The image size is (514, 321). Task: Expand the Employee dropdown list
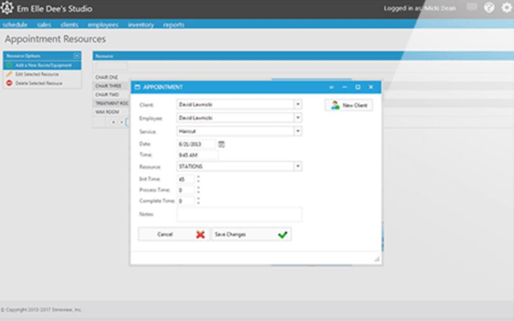[x=297, y=117]
